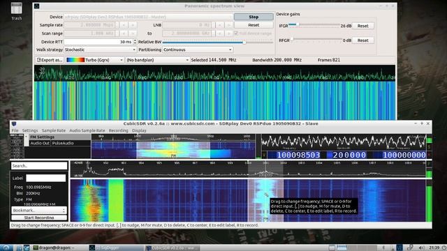
Task: Click the taskbar power icon beside the clock
Action: pyautogui.click(x=444, y=248)
